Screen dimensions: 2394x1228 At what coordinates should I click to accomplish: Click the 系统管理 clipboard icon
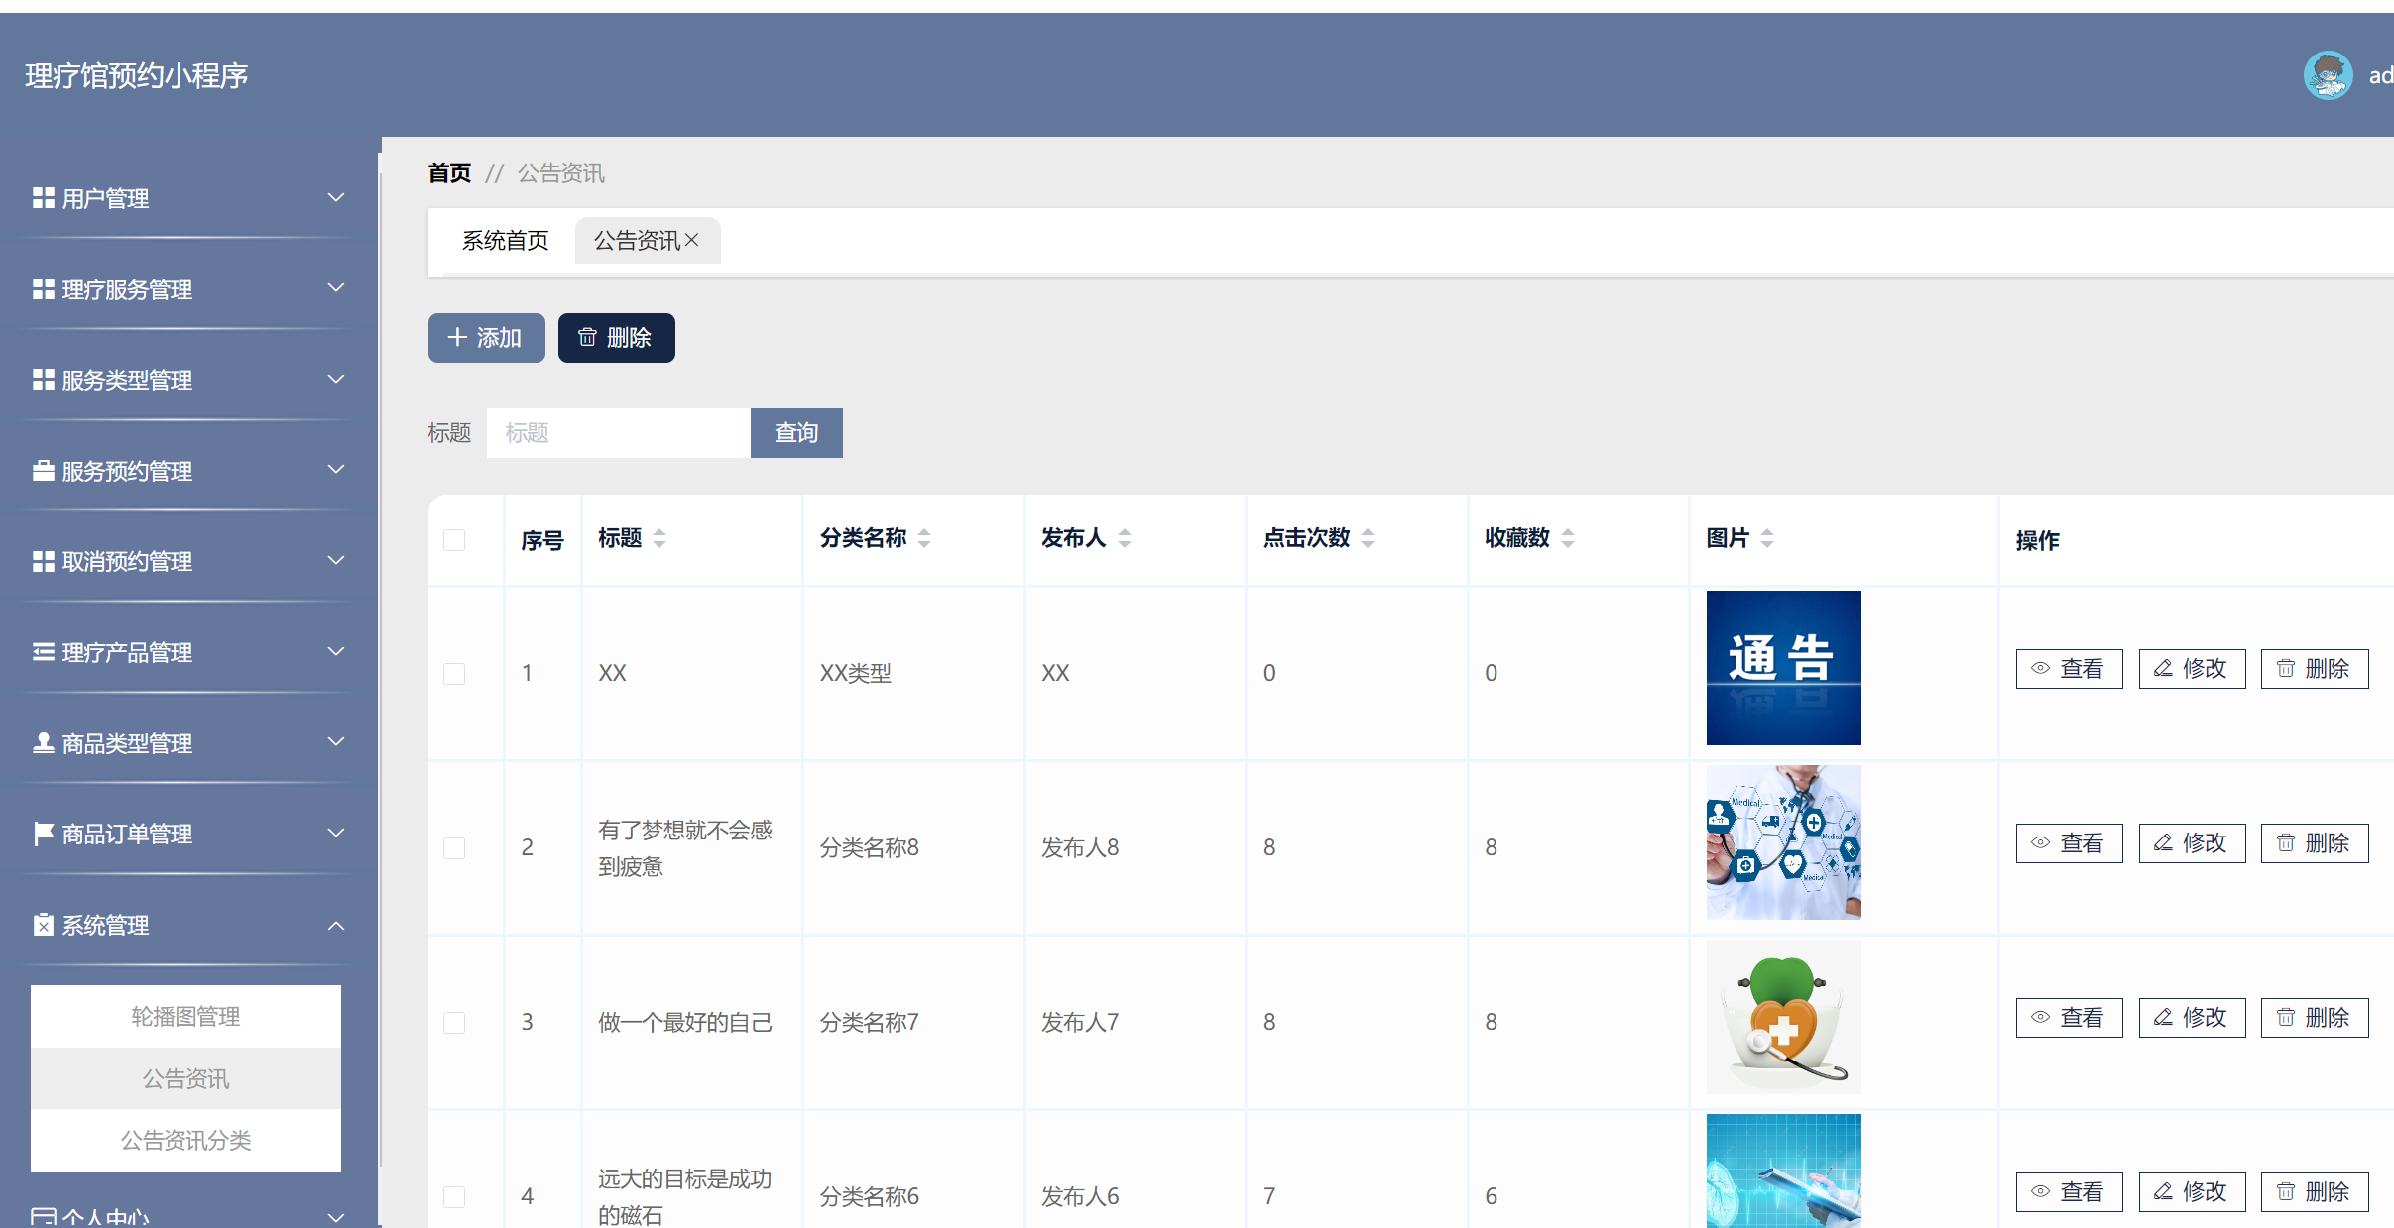43,925
